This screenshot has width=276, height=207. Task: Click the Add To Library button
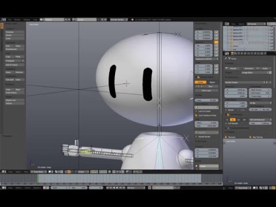(15, 65)
